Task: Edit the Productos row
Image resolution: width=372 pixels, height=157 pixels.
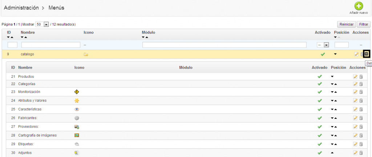Action: (x=356, y=77)
